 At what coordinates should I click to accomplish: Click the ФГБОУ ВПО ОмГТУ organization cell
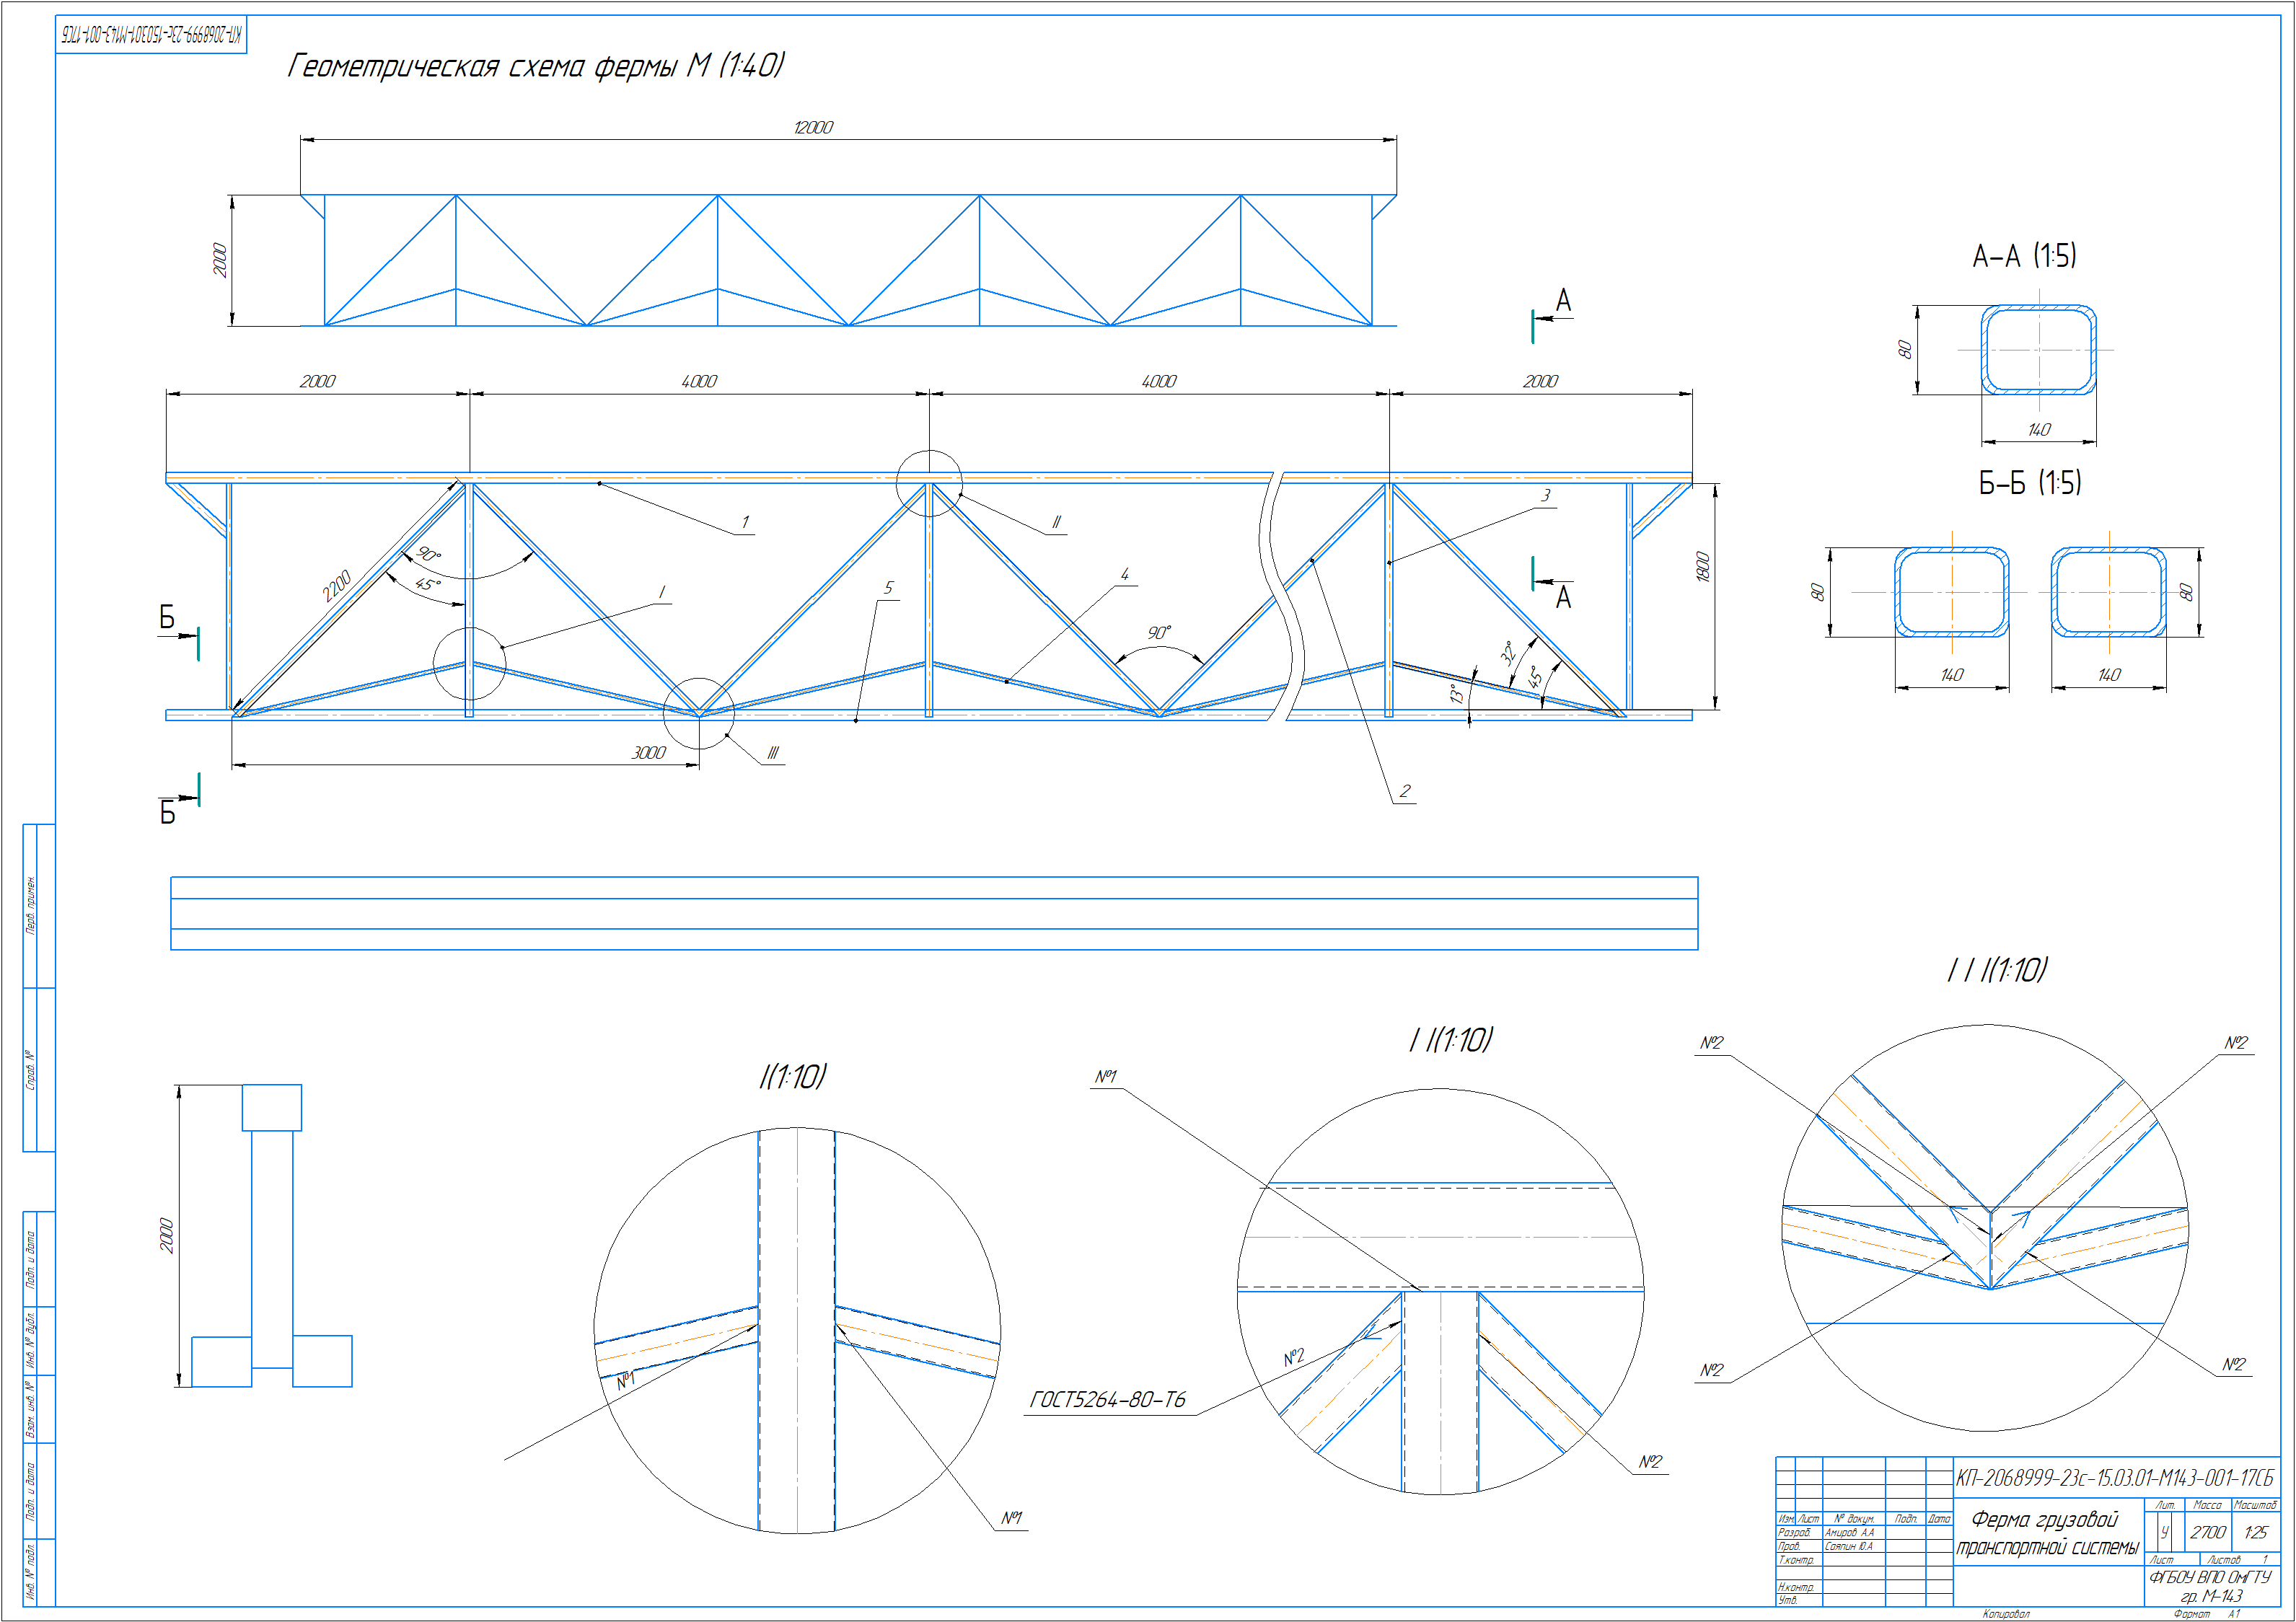point(2210,1577)
